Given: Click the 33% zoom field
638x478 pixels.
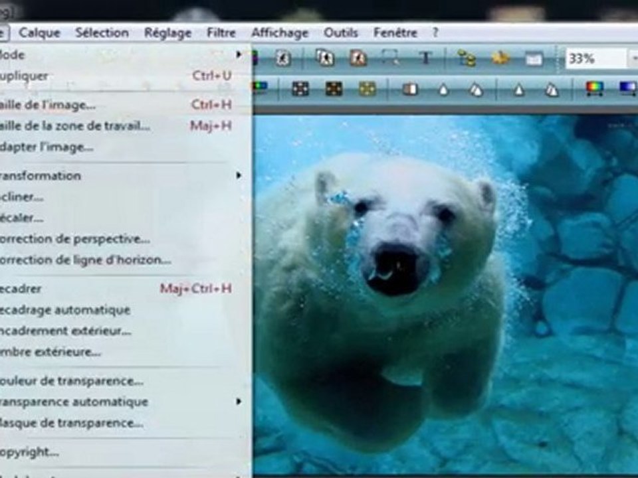Looking at the screenshot, I should pyautogui.click(x=595, y=59).
